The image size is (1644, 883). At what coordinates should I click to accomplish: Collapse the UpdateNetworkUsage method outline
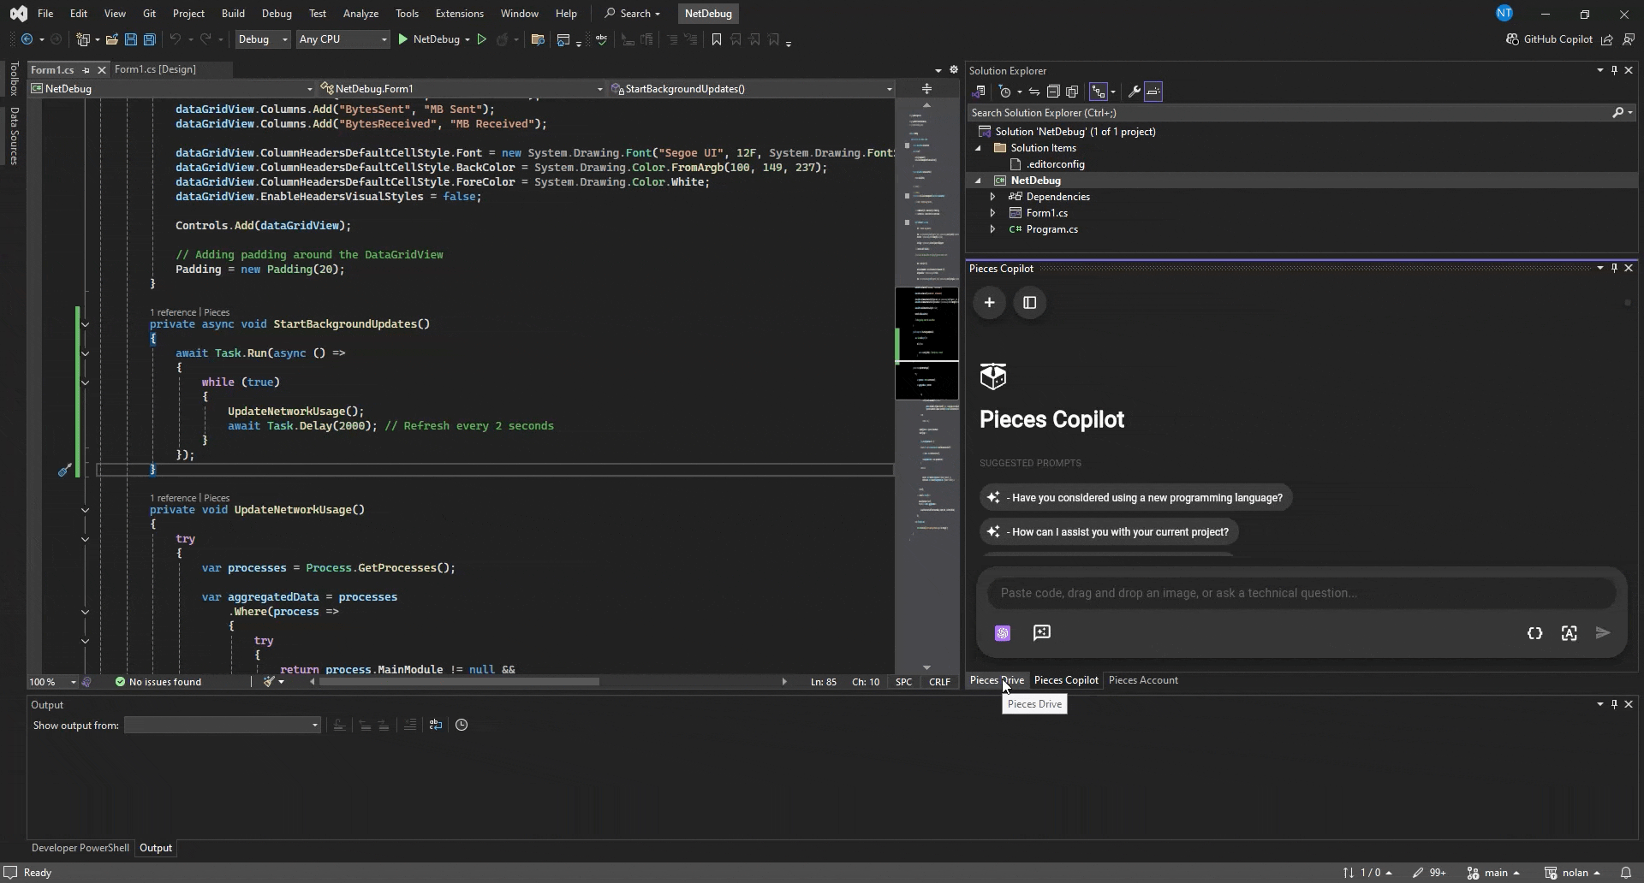(85, 510)
